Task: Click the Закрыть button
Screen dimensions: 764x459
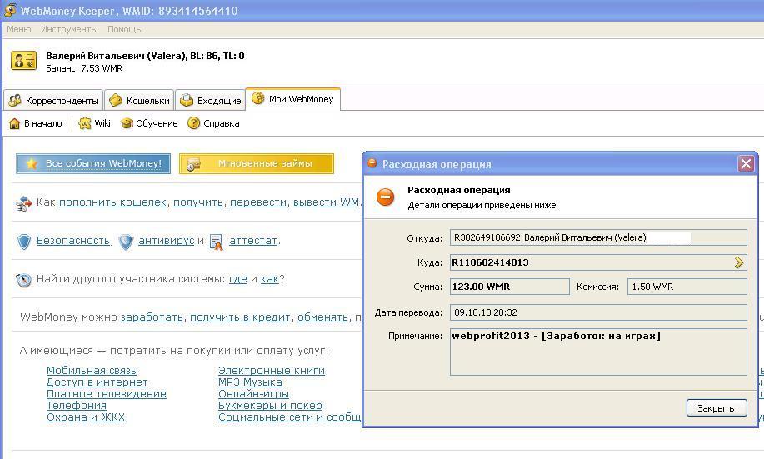Action: pos(717,408)
